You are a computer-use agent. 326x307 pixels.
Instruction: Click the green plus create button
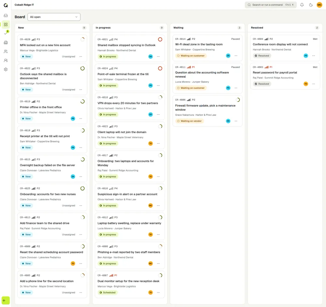tap(6, 300)
